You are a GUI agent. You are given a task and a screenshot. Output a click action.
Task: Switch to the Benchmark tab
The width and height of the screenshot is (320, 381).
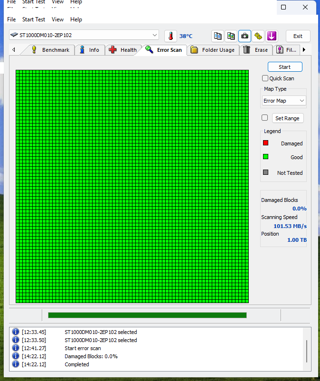[50, 50]
